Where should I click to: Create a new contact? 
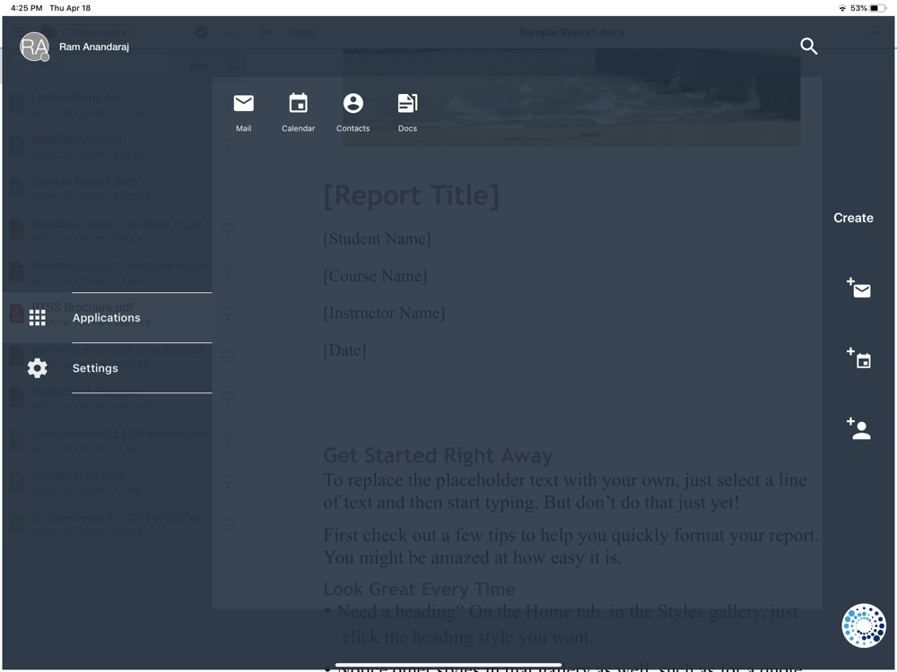[858, 428]
